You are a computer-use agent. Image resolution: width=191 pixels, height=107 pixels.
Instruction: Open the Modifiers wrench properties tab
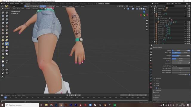click(x=151, y=70)
